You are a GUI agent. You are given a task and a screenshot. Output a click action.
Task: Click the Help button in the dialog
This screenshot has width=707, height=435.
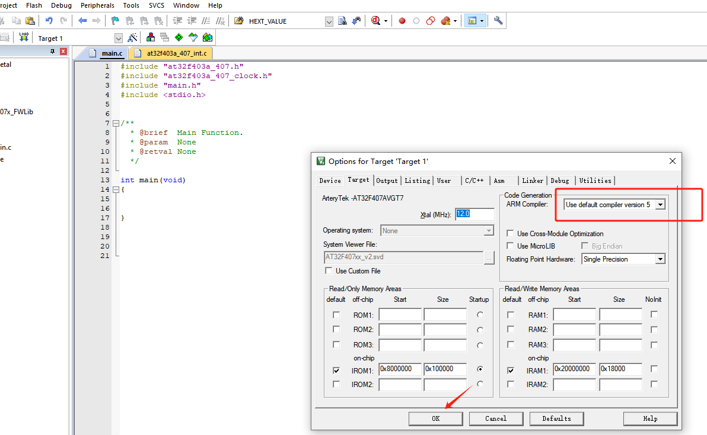(650, 418)
